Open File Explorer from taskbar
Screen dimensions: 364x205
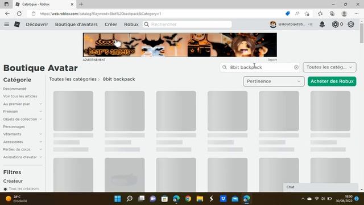click(x=200, y=199)
